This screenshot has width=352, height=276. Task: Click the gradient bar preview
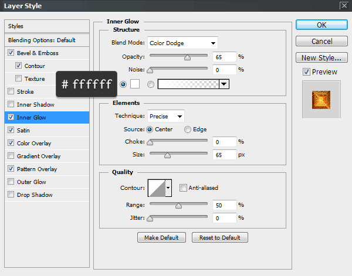pyautogui.click(x=188, y=84)
